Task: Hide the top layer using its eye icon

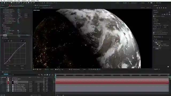Action: 1,79
